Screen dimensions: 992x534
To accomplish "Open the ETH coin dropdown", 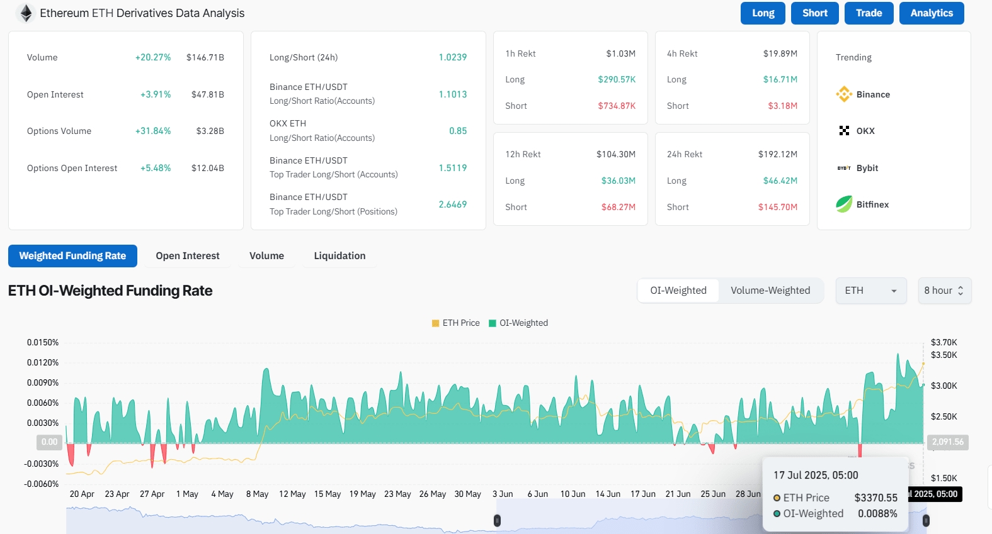I will (871, 291).
